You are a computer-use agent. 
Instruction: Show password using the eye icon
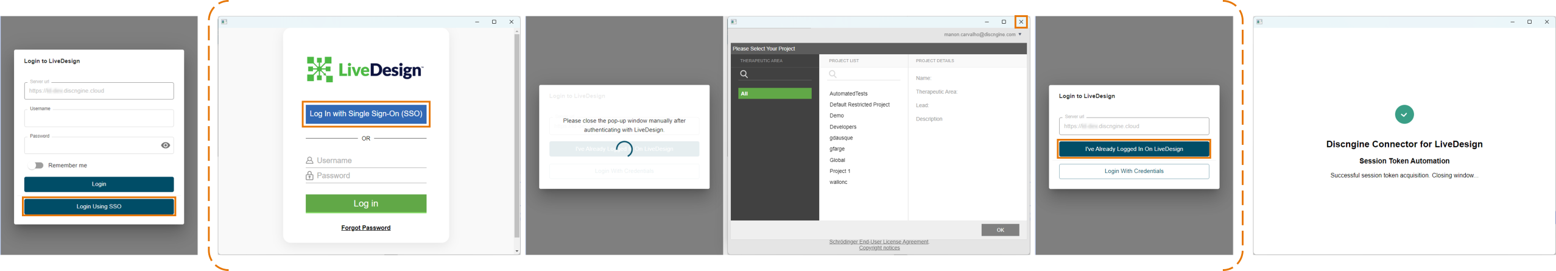coord(165,146)
